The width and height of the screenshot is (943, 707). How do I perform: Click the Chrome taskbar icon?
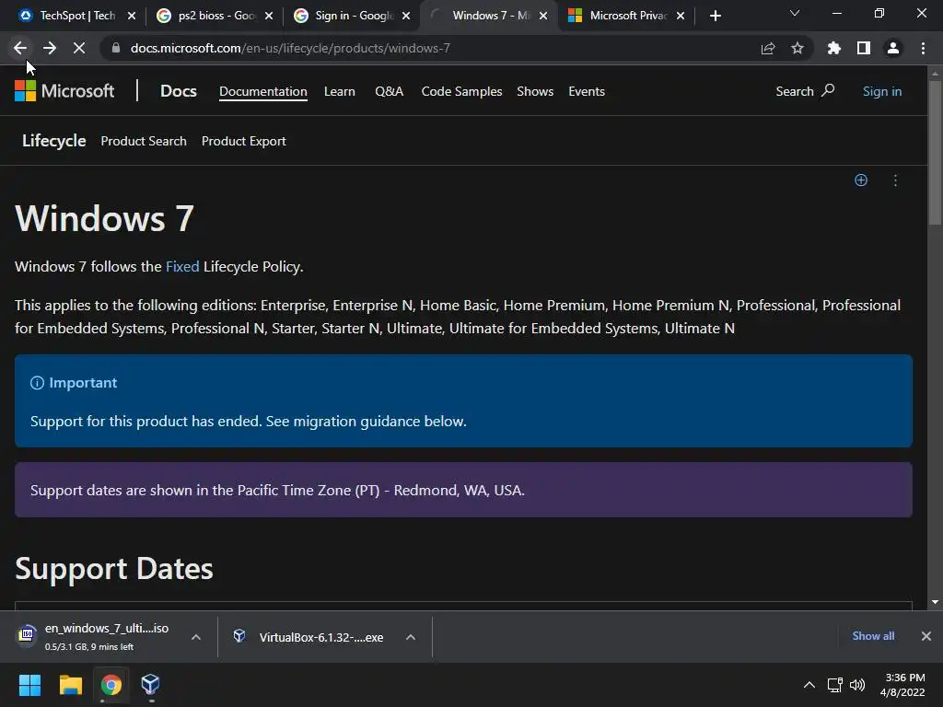point(111,685)
